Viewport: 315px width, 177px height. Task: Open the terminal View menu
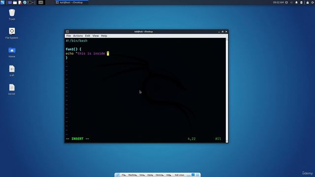coord(95,36)
